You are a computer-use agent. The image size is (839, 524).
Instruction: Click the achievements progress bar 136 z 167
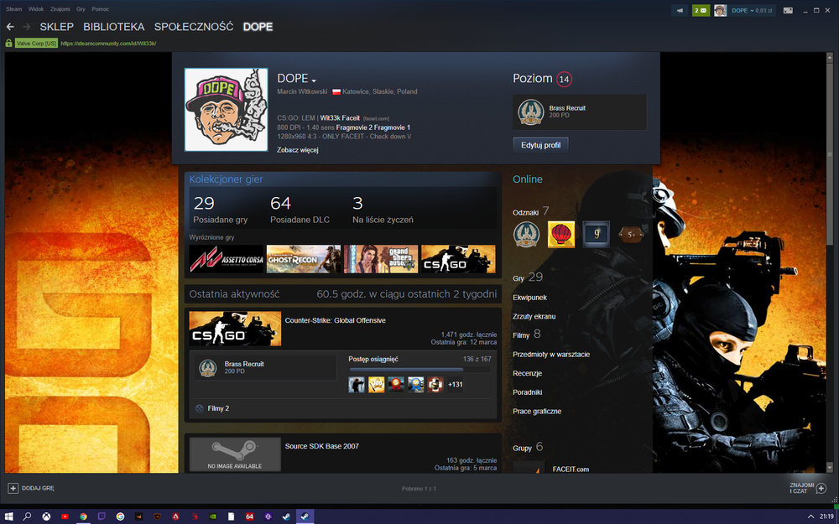pyautogui.click(x=419, y=370)
